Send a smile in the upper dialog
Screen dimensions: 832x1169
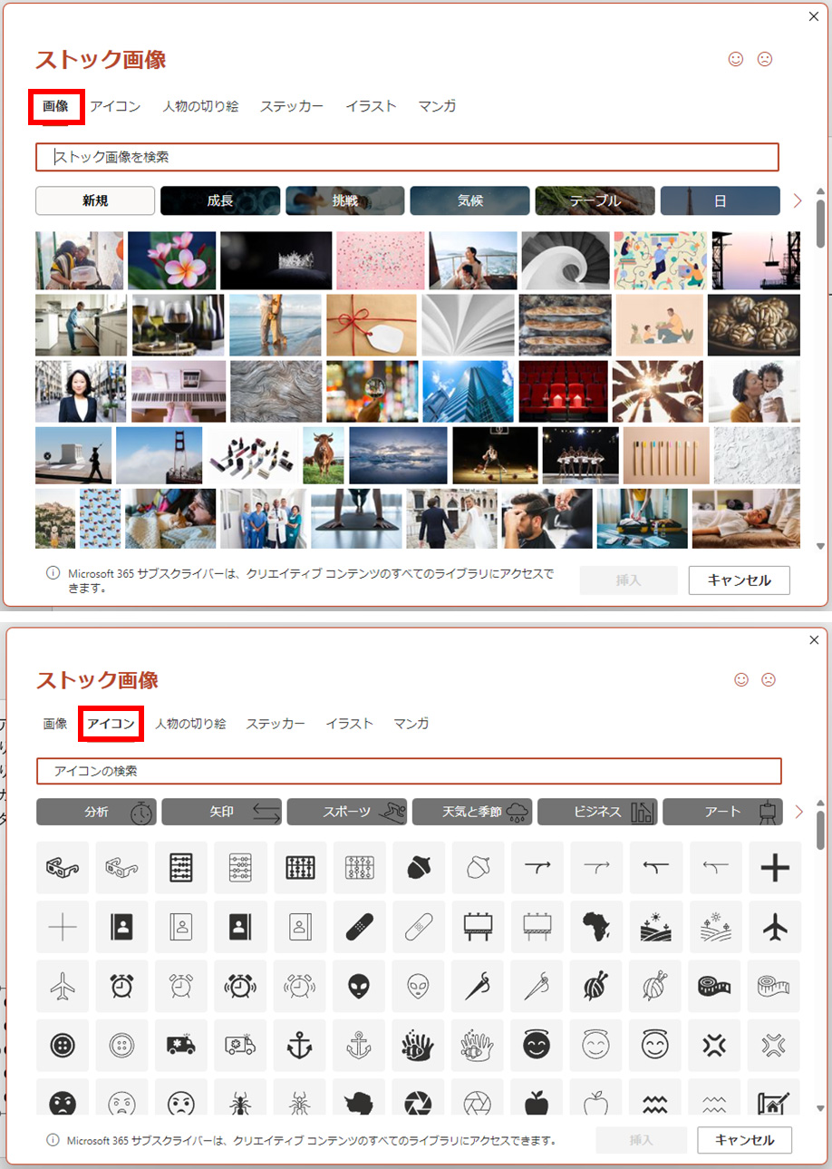point(736,59)
